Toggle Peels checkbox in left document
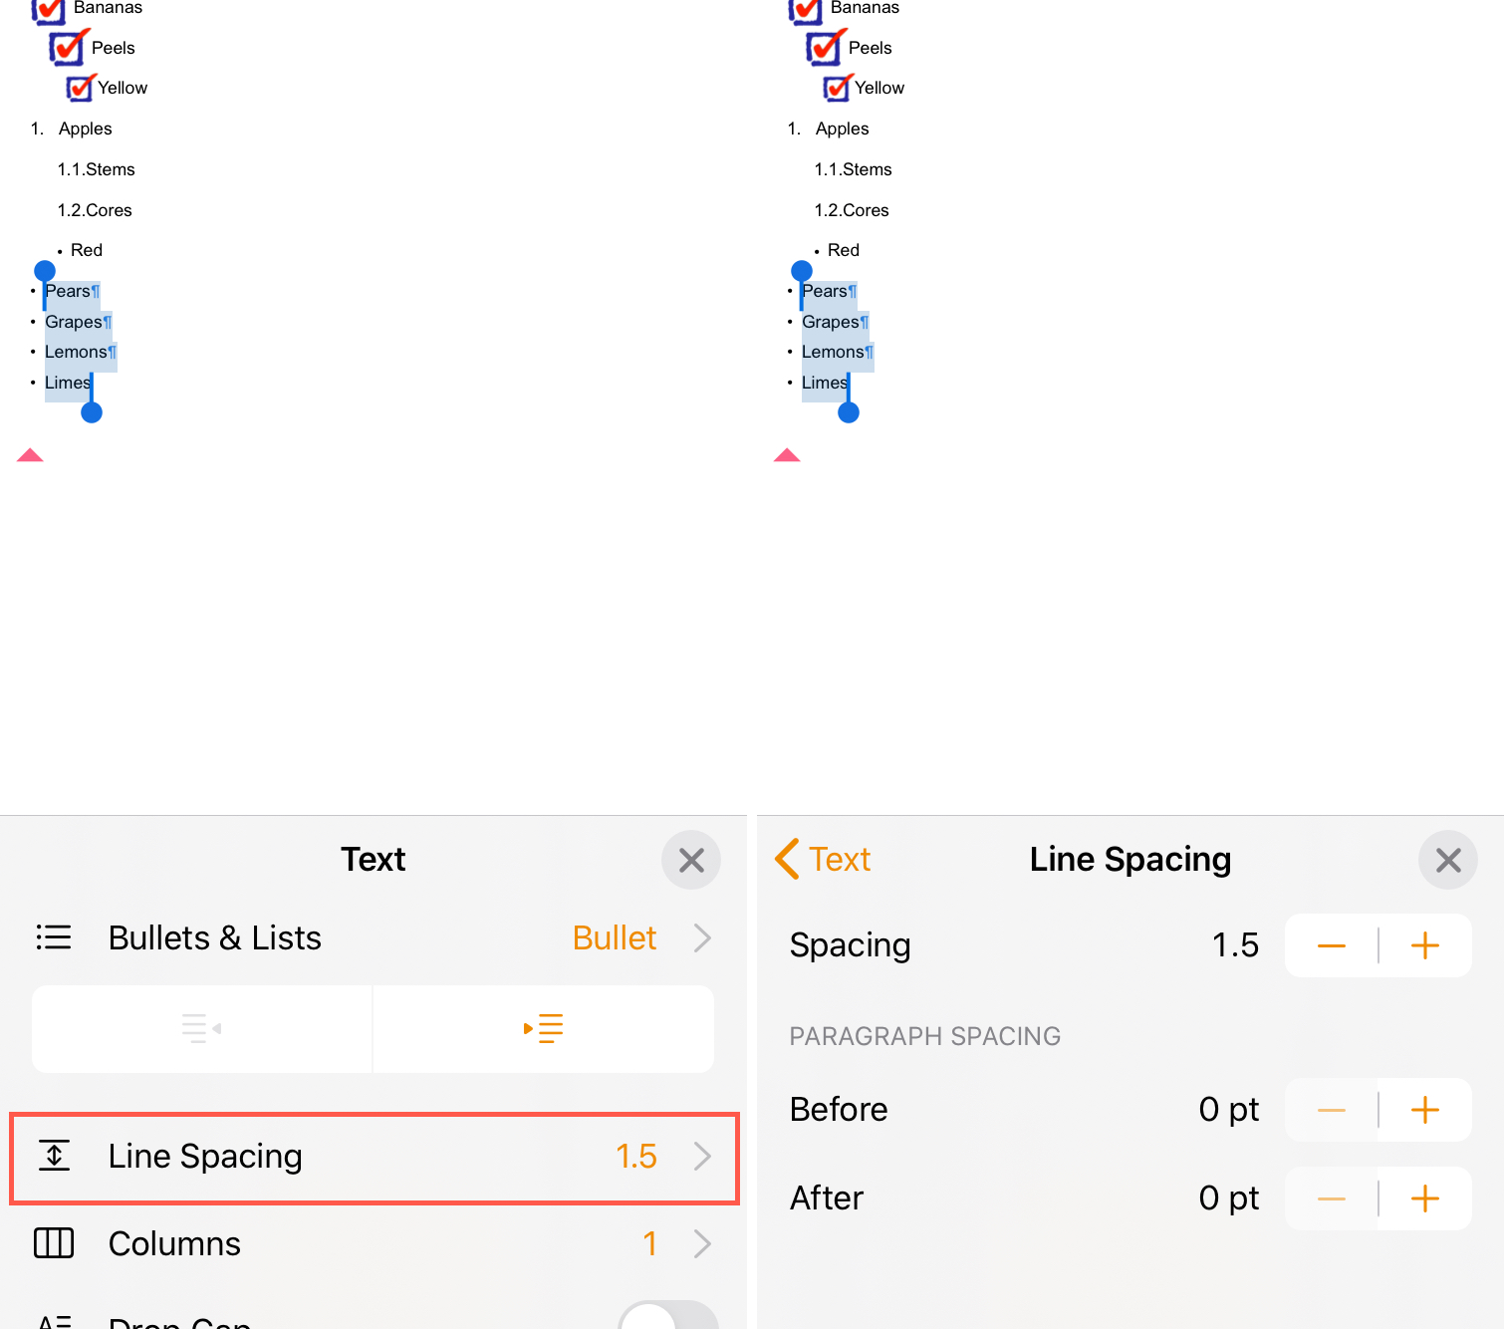The image size is (1504, 1329). (69, 47)
